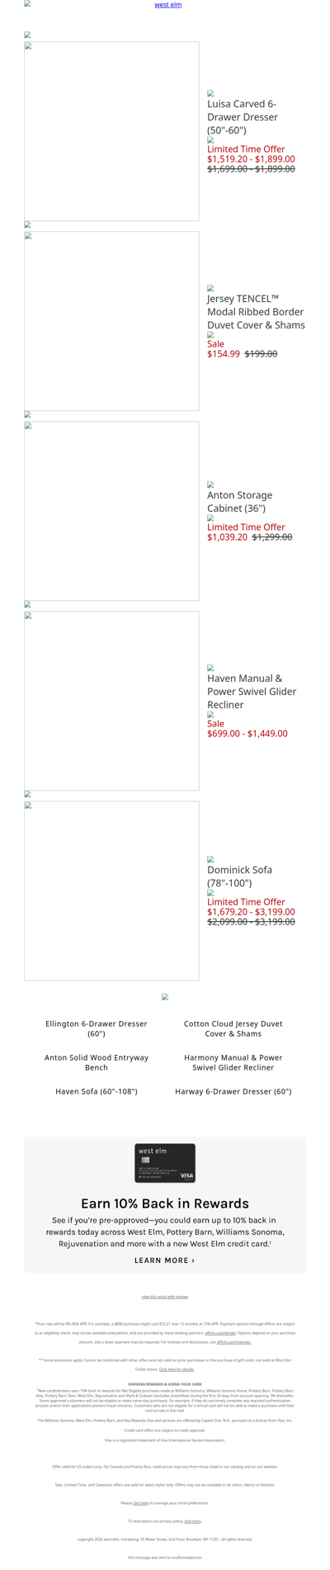Click the Haven Swivel Glider Recliner image
The height and width of the screenshot is (1570, 330).
[111, 701]
